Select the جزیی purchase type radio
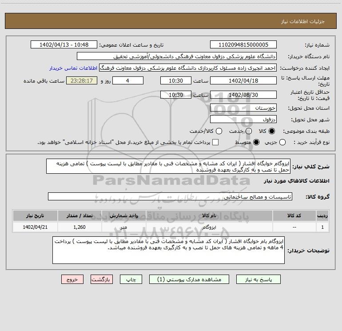342x331 pixels. coord(282,142)
